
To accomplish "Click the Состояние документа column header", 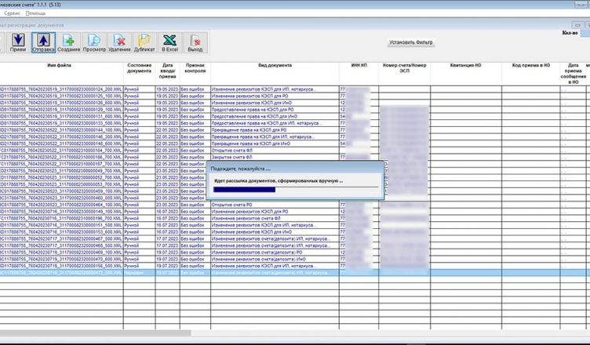I will [x=139, y=68].
